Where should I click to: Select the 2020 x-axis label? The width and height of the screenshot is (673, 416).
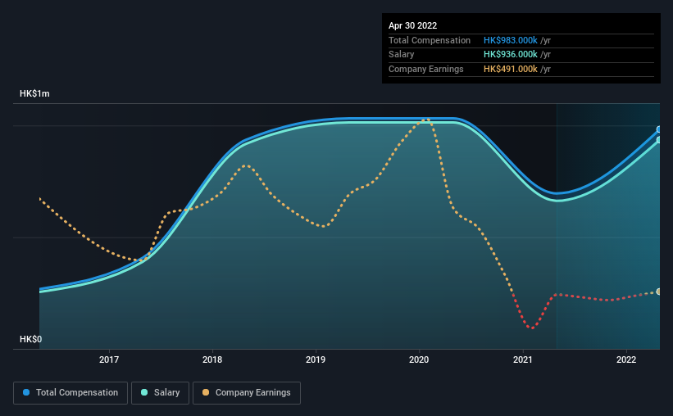419,359
